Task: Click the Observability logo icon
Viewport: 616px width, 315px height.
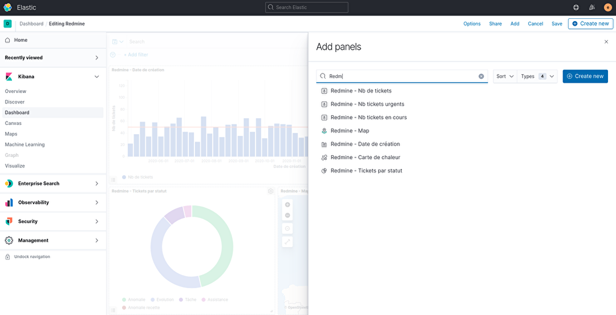Action: (x=9, y=203)
